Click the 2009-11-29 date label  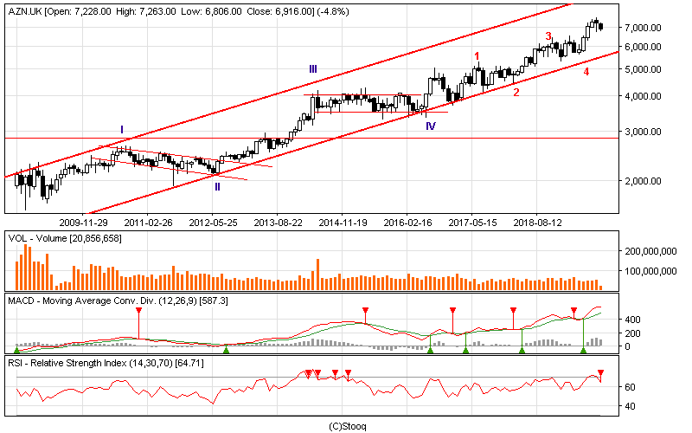pos(83,223)
